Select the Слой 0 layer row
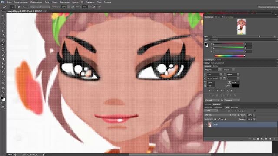 click(241, 125)
